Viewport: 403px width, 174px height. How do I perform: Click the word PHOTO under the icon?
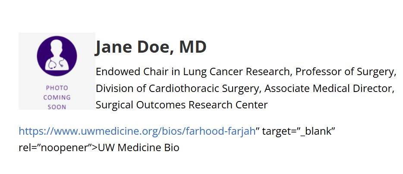tap(57, 88)
